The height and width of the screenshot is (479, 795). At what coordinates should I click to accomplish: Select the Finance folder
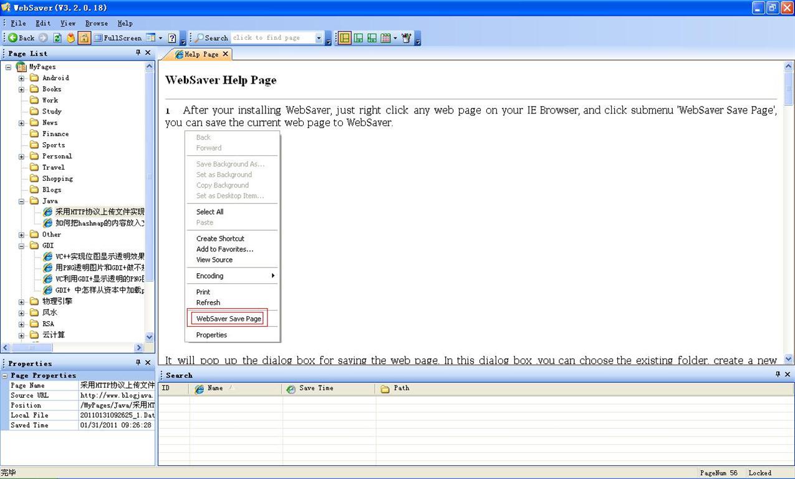pos(55,134)
